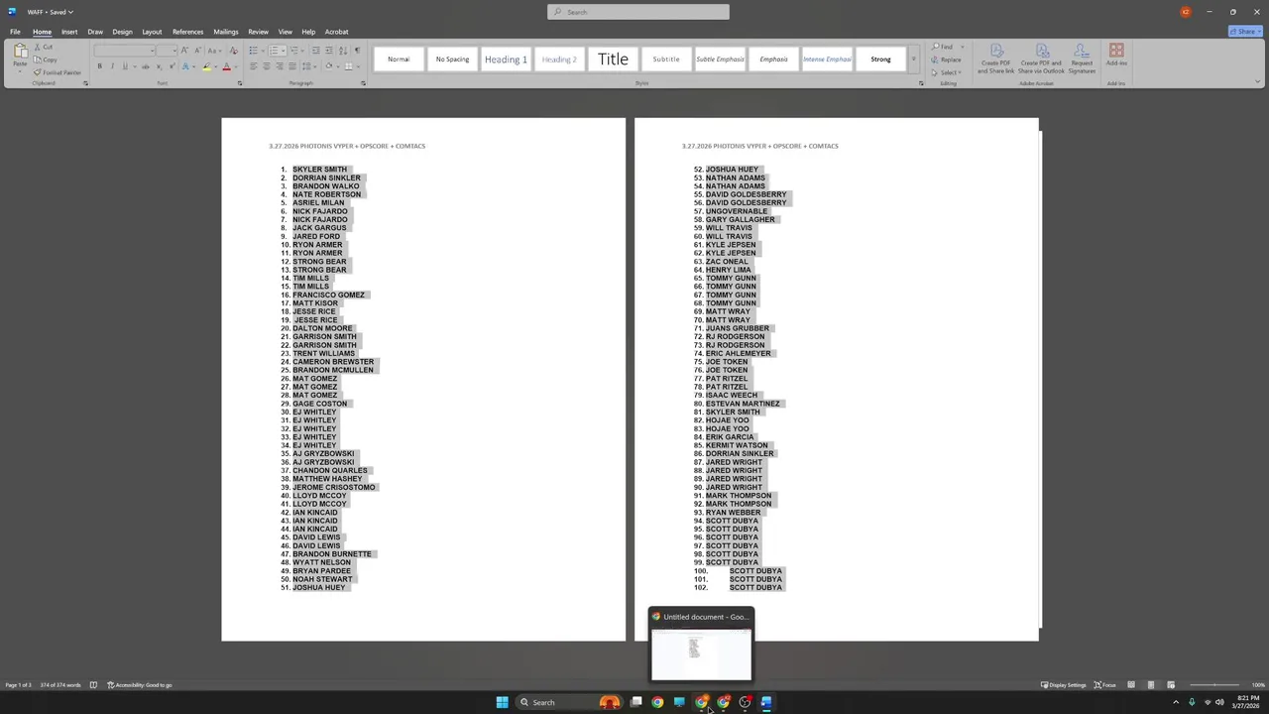Toggle Show/Hide paragraph marks
This screenshot has width=1269, height=714.
357,51
